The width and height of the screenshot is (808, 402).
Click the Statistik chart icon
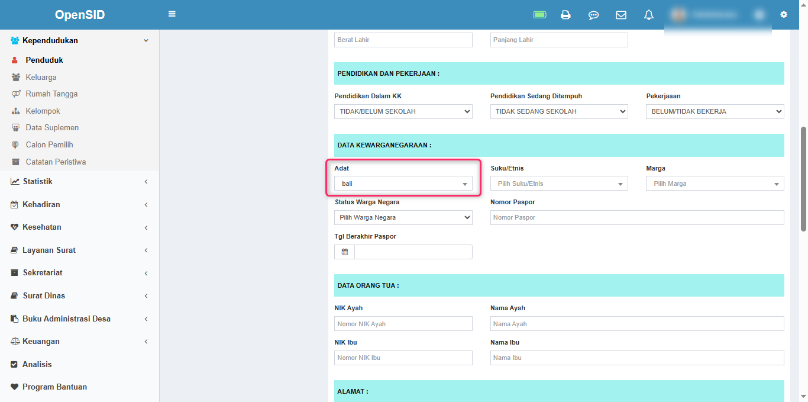click(x=15, y=182)
